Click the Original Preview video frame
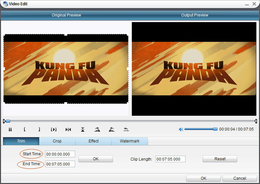 click(x=66, y=69)
